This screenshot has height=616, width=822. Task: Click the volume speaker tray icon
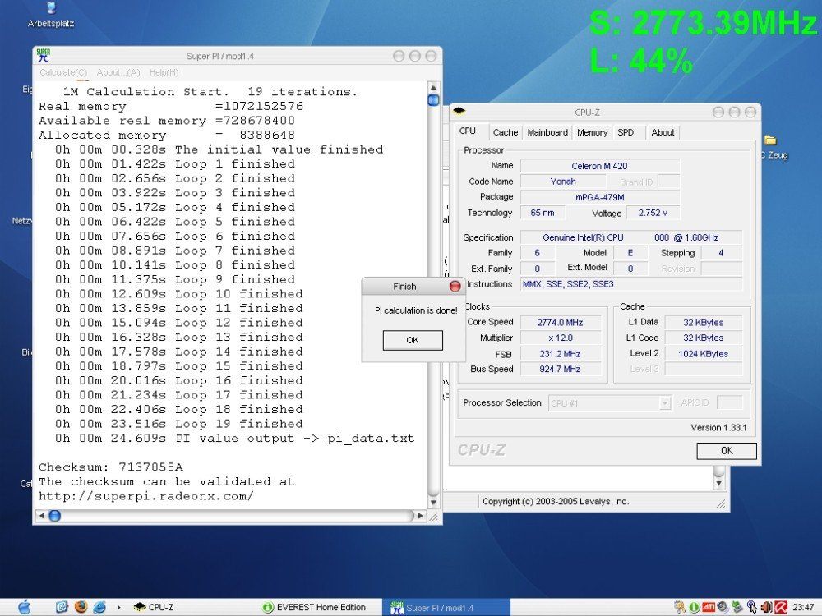click(765, 608)
